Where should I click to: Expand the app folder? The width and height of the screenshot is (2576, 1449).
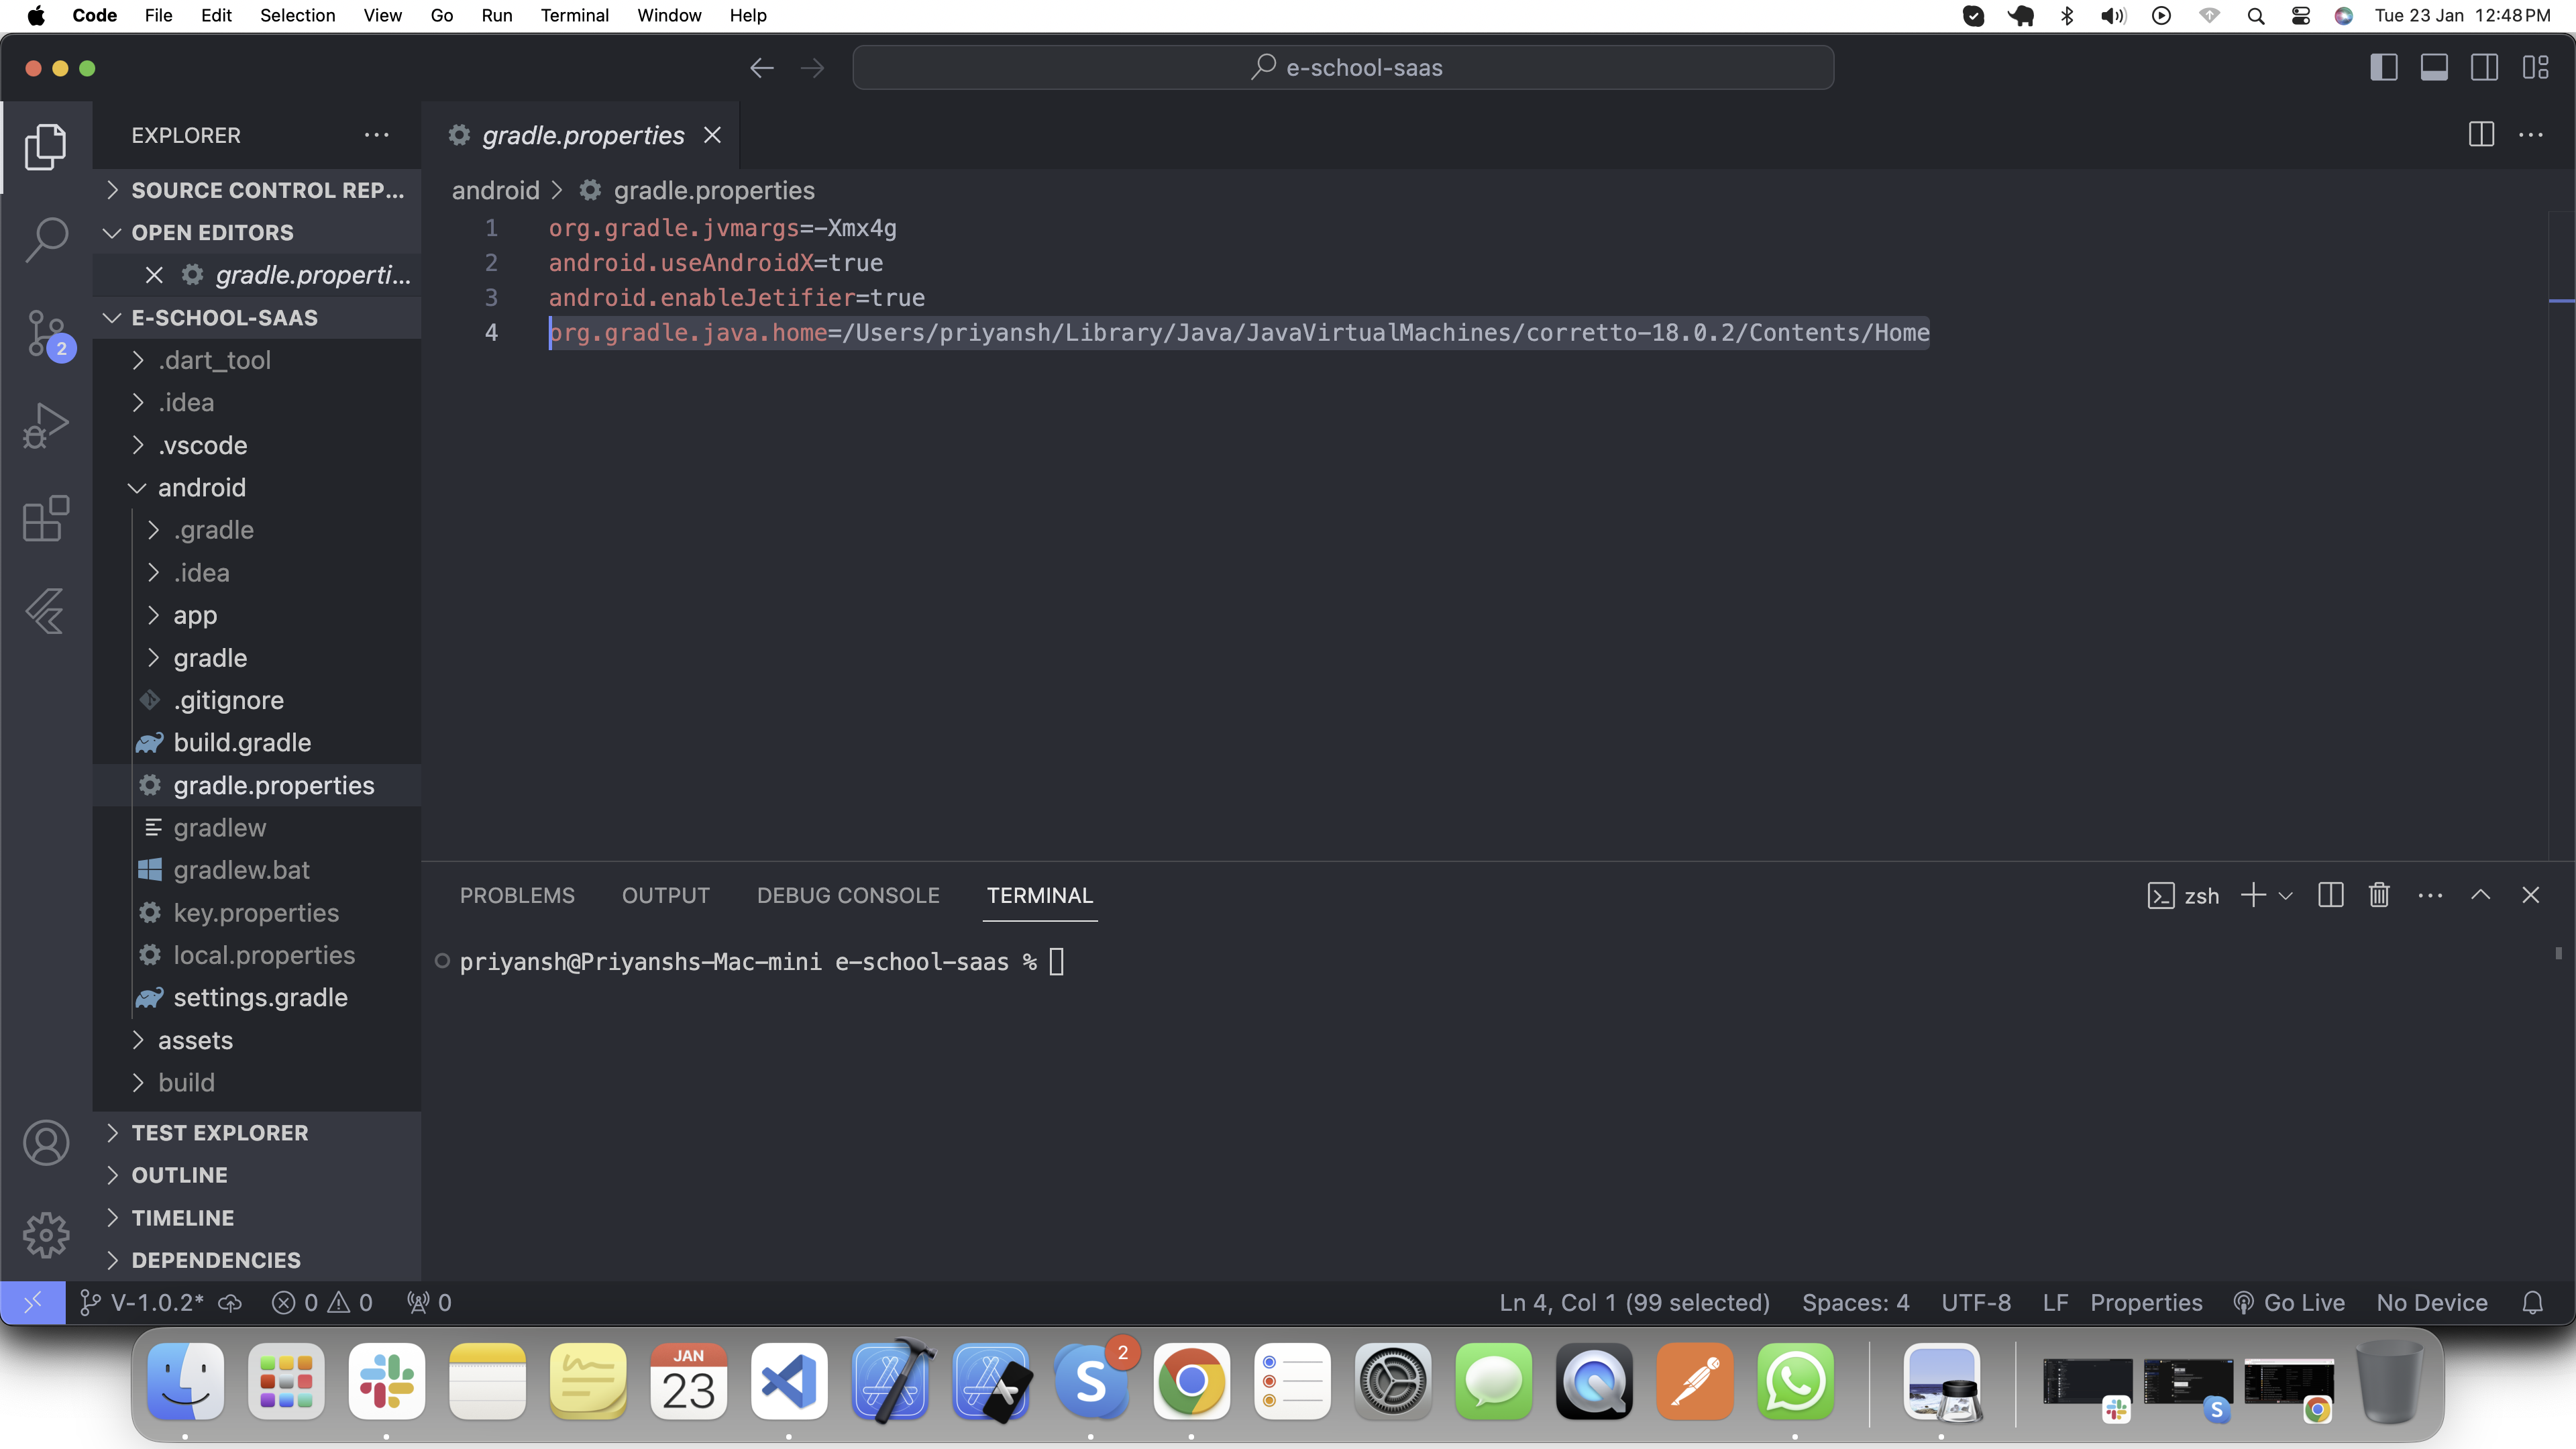pos(195,615)
